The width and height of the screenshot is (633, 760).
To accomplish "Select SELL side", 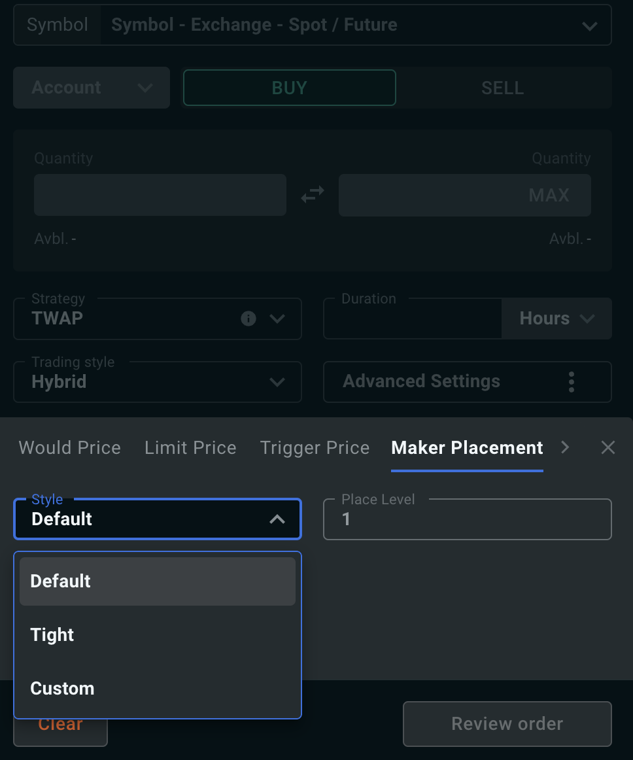I will [x=503, y=88].
